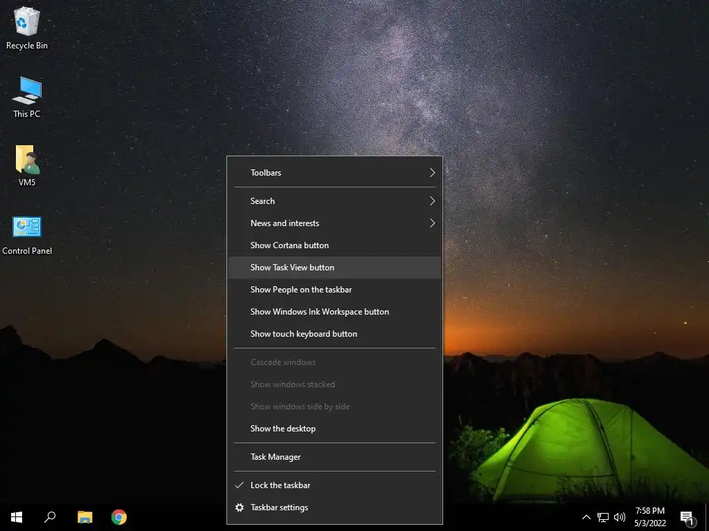Open the notification action center icon
The height and width of the screenshot is (531, 709).
coord(688,518)
